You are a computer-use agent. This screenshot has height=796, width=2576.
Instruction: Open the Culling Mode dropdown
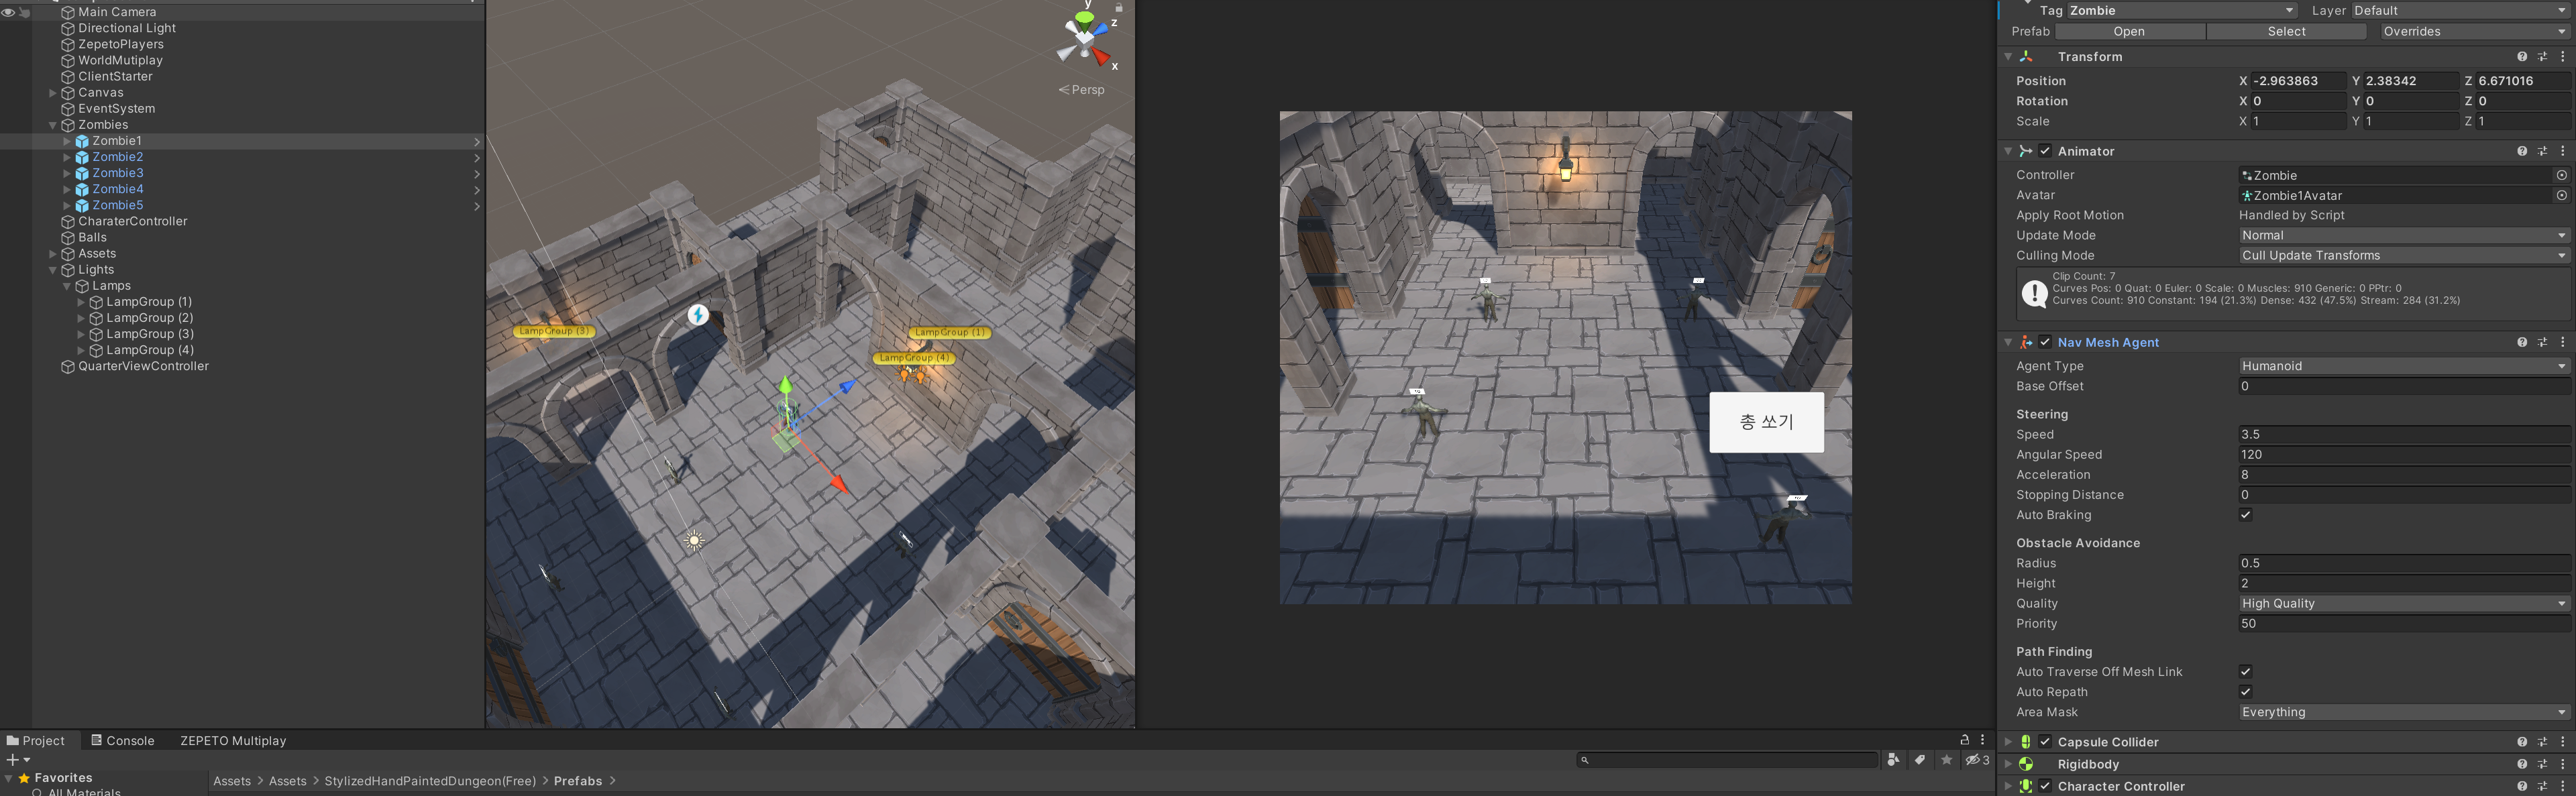click(2401, 256)
